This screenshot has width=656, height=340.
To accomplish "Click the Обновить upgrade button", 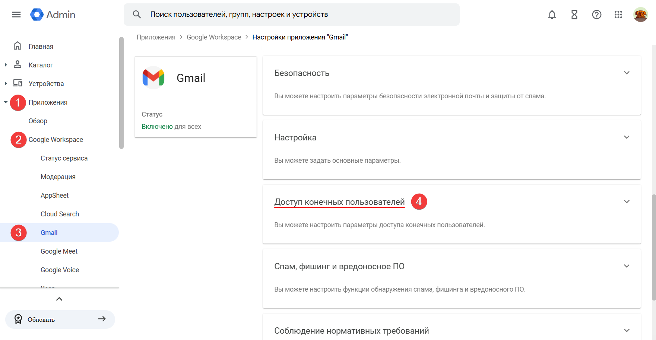I will [x=60, y=320].
